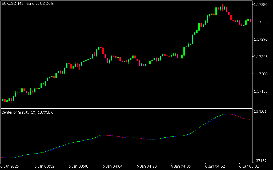
Task: Click the 6 Jan 04:52 time label
Action: (x=215, y=166)
